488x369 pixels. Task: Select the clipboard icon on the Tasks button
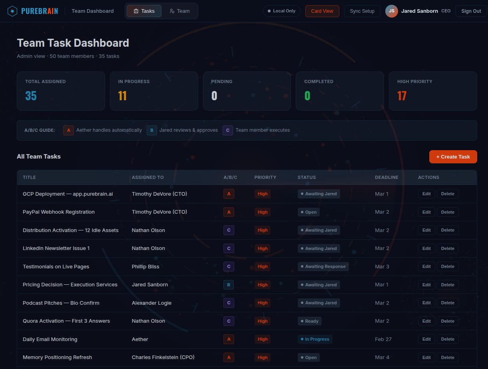tap(135, 11)
